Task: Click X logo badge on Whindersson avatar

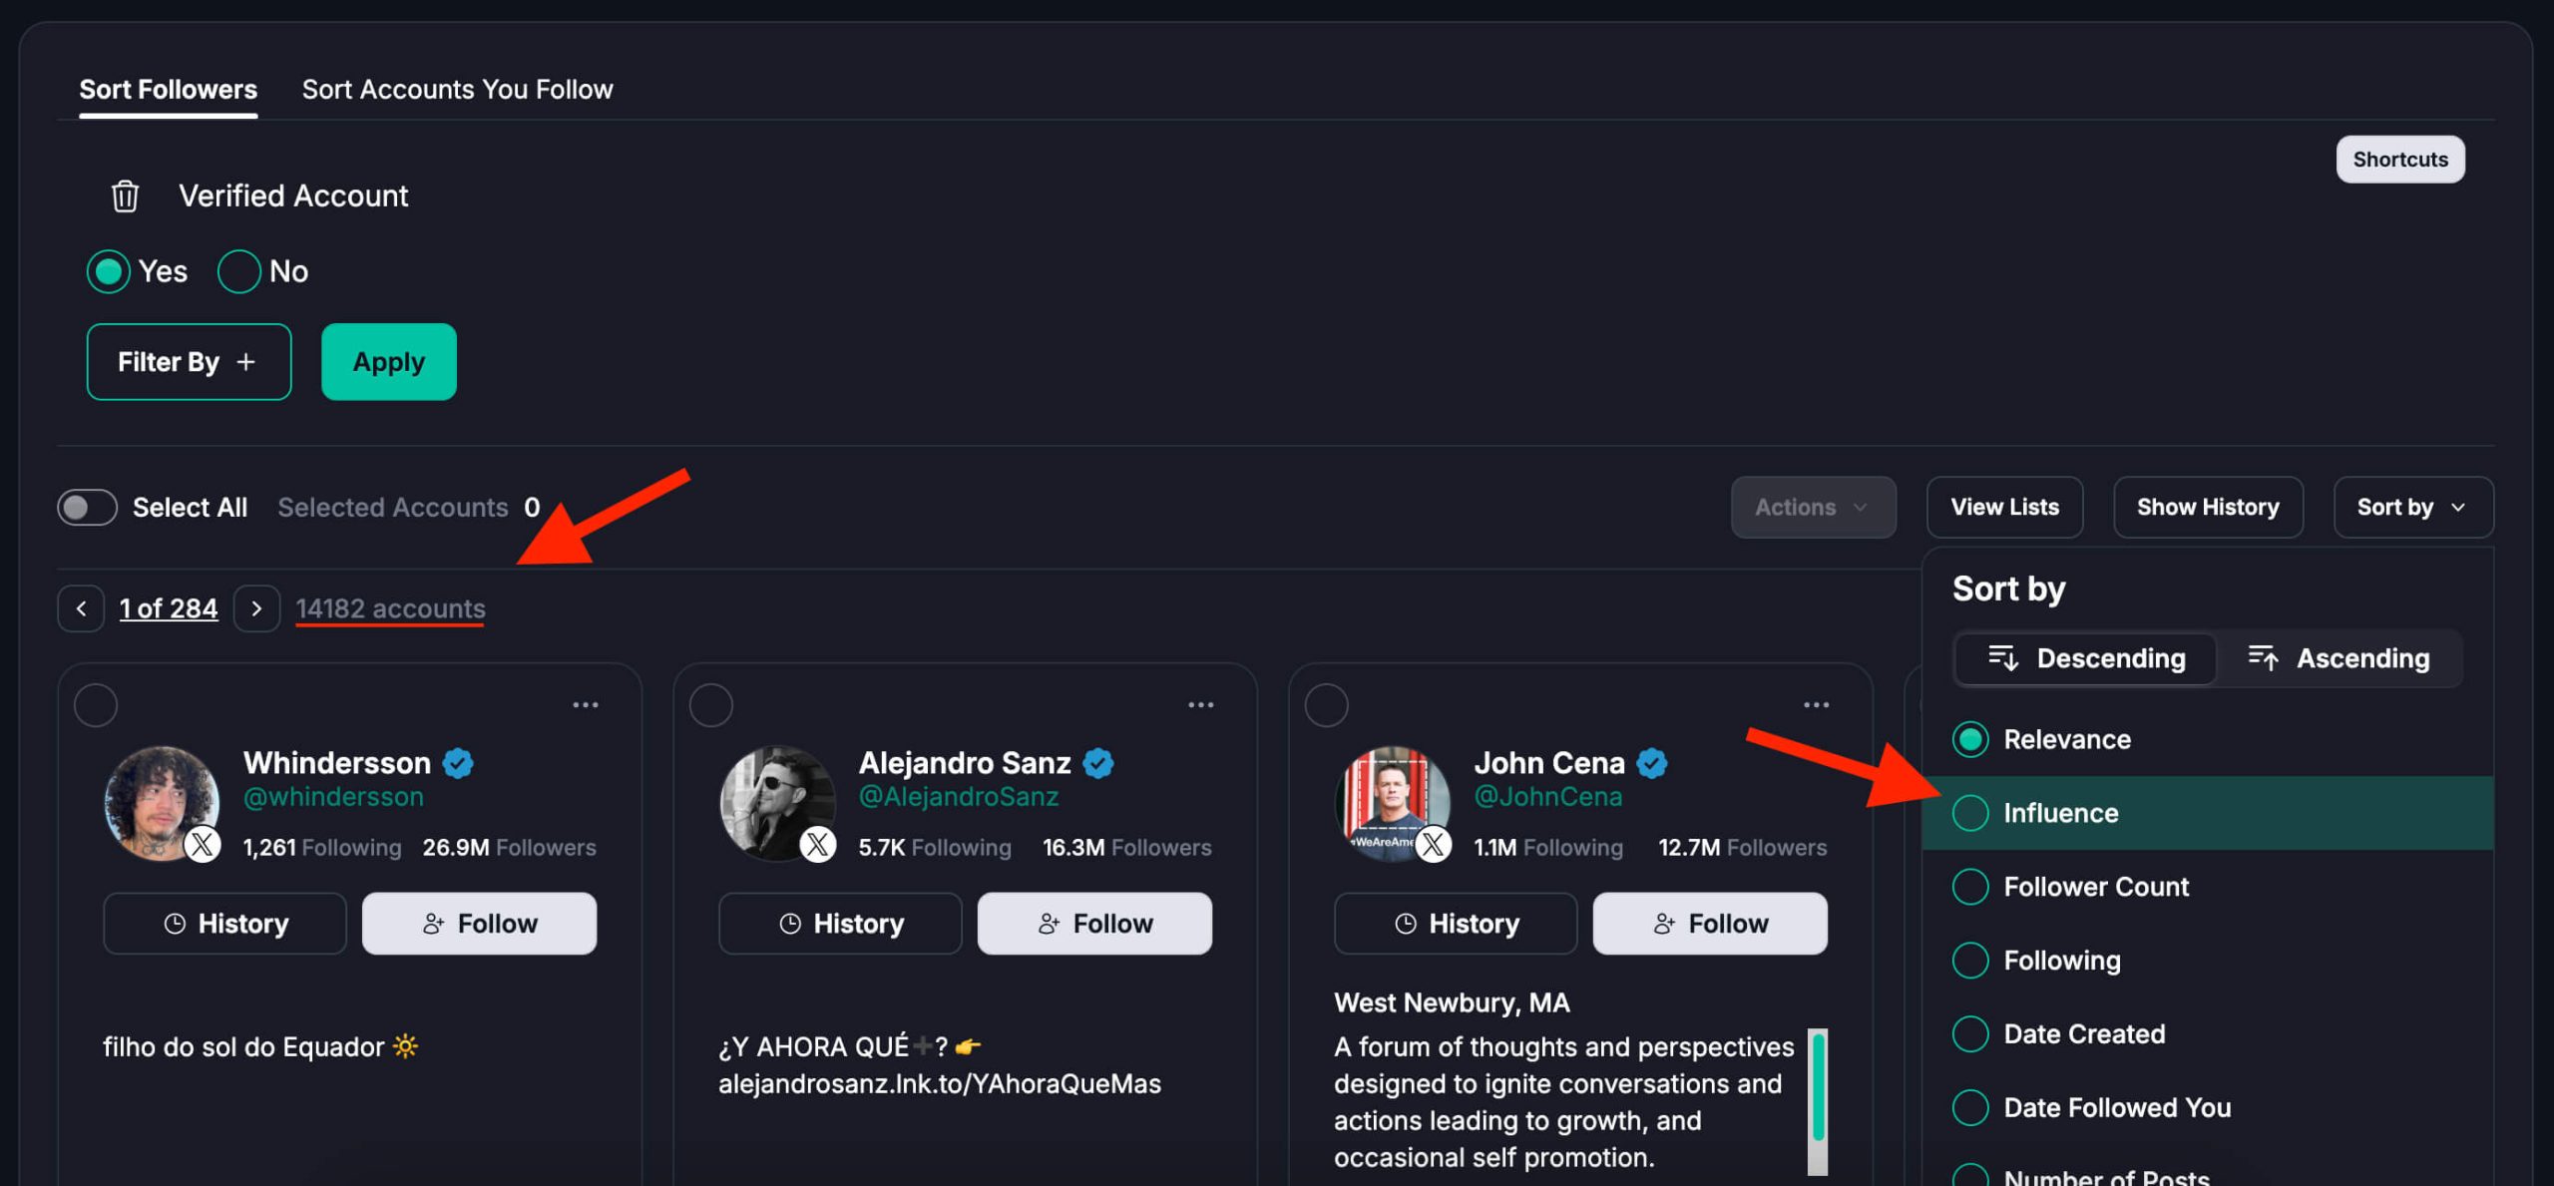Action: click(204, 845)
